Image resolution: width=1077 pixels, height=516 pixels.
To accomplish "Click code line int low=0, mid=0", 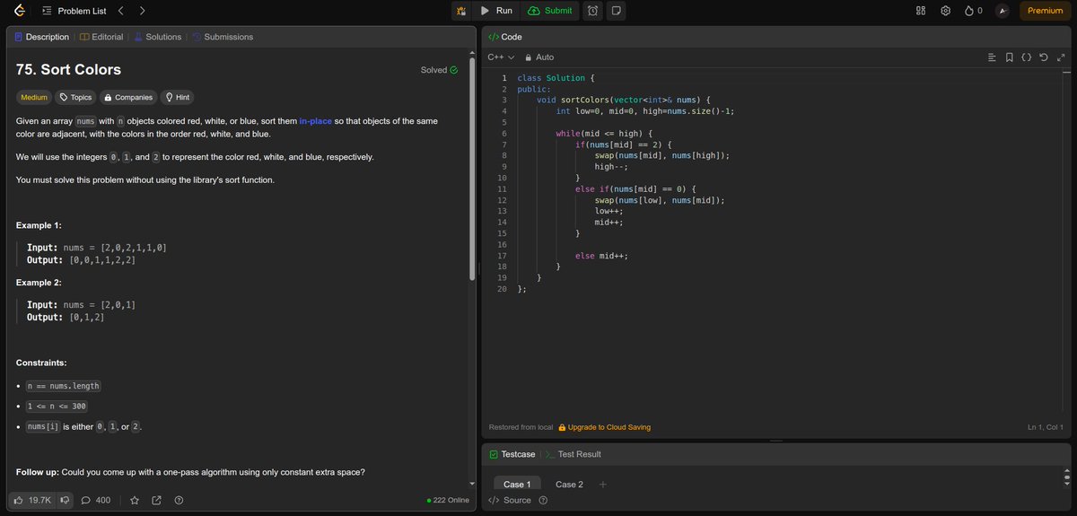I will pyautogui.click(x=645, y=111).
